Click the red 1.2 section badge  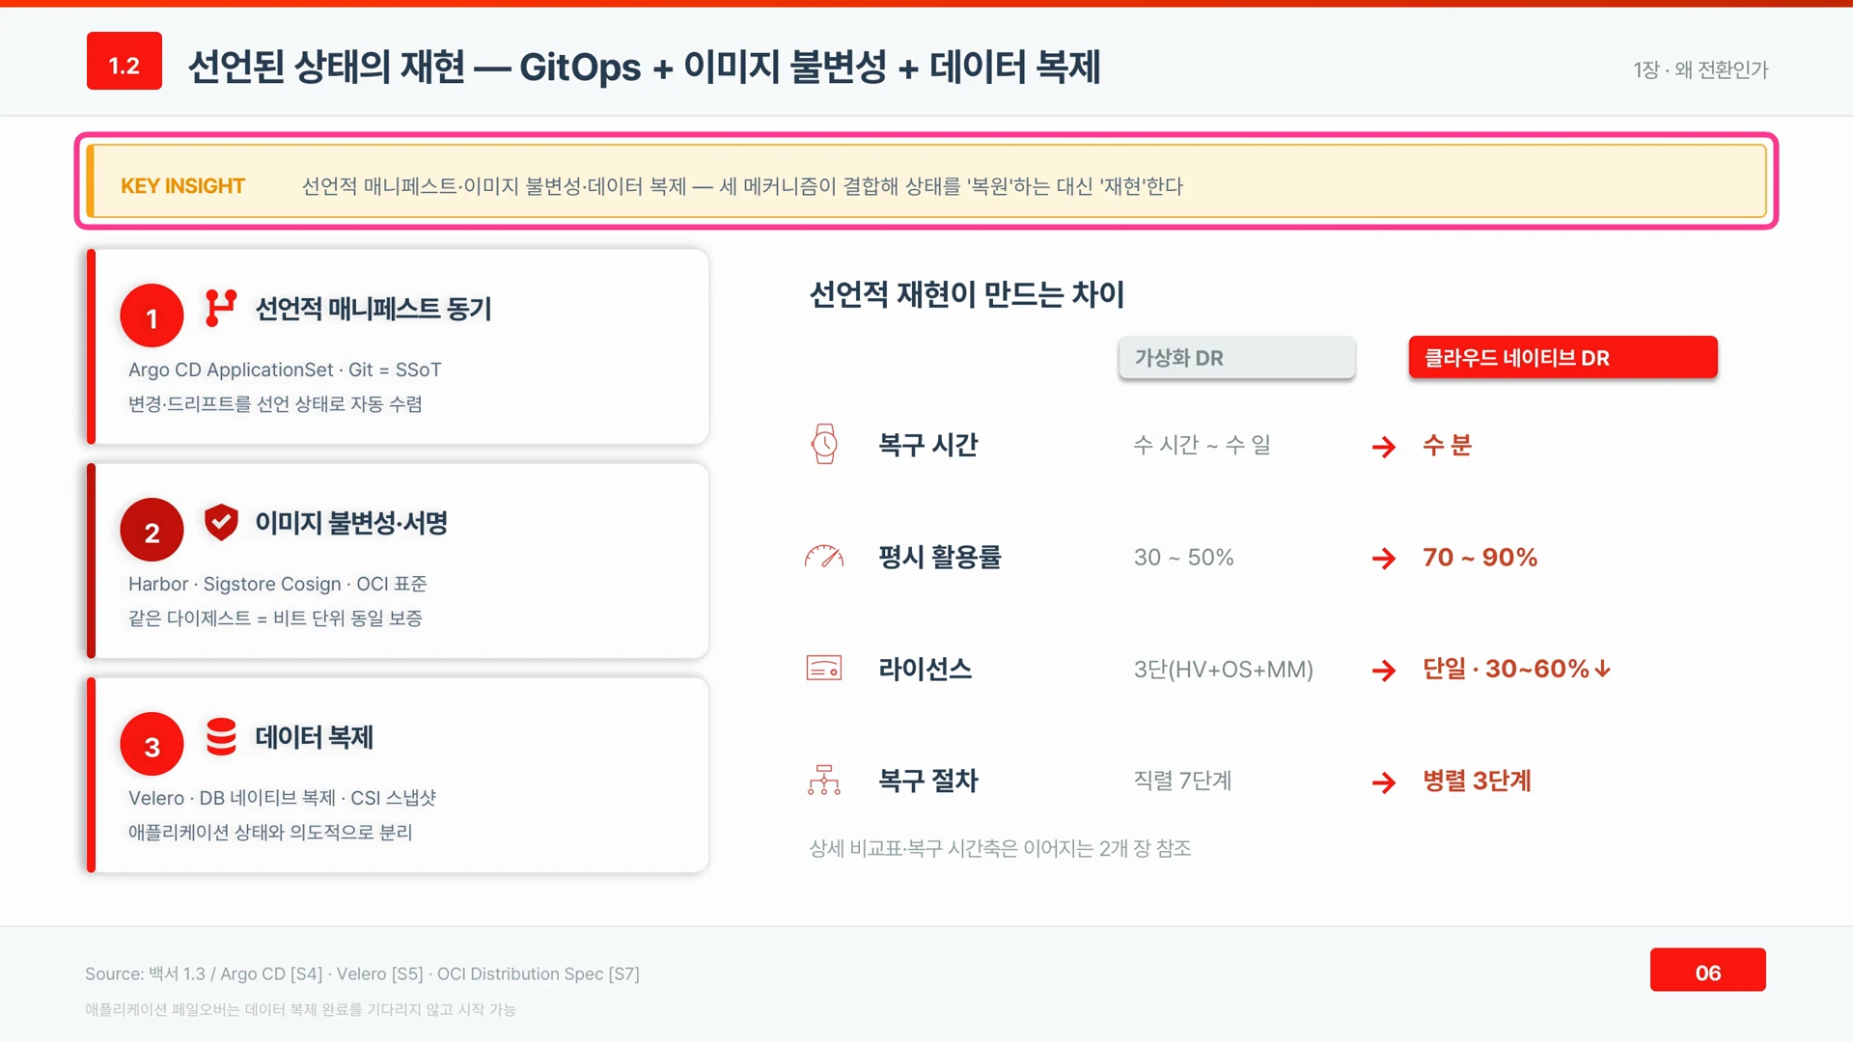(x=124, y=61)
